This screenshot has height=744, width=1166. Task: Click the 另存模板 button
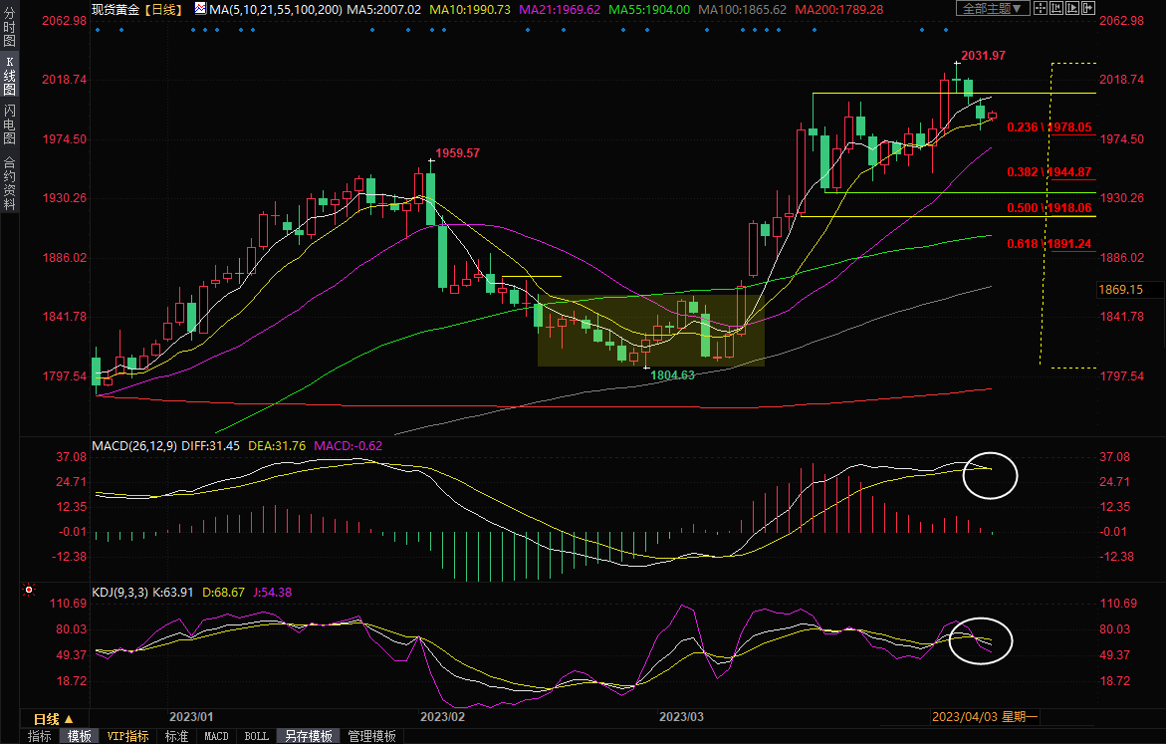pyautogui.click(x=308, y=736)
